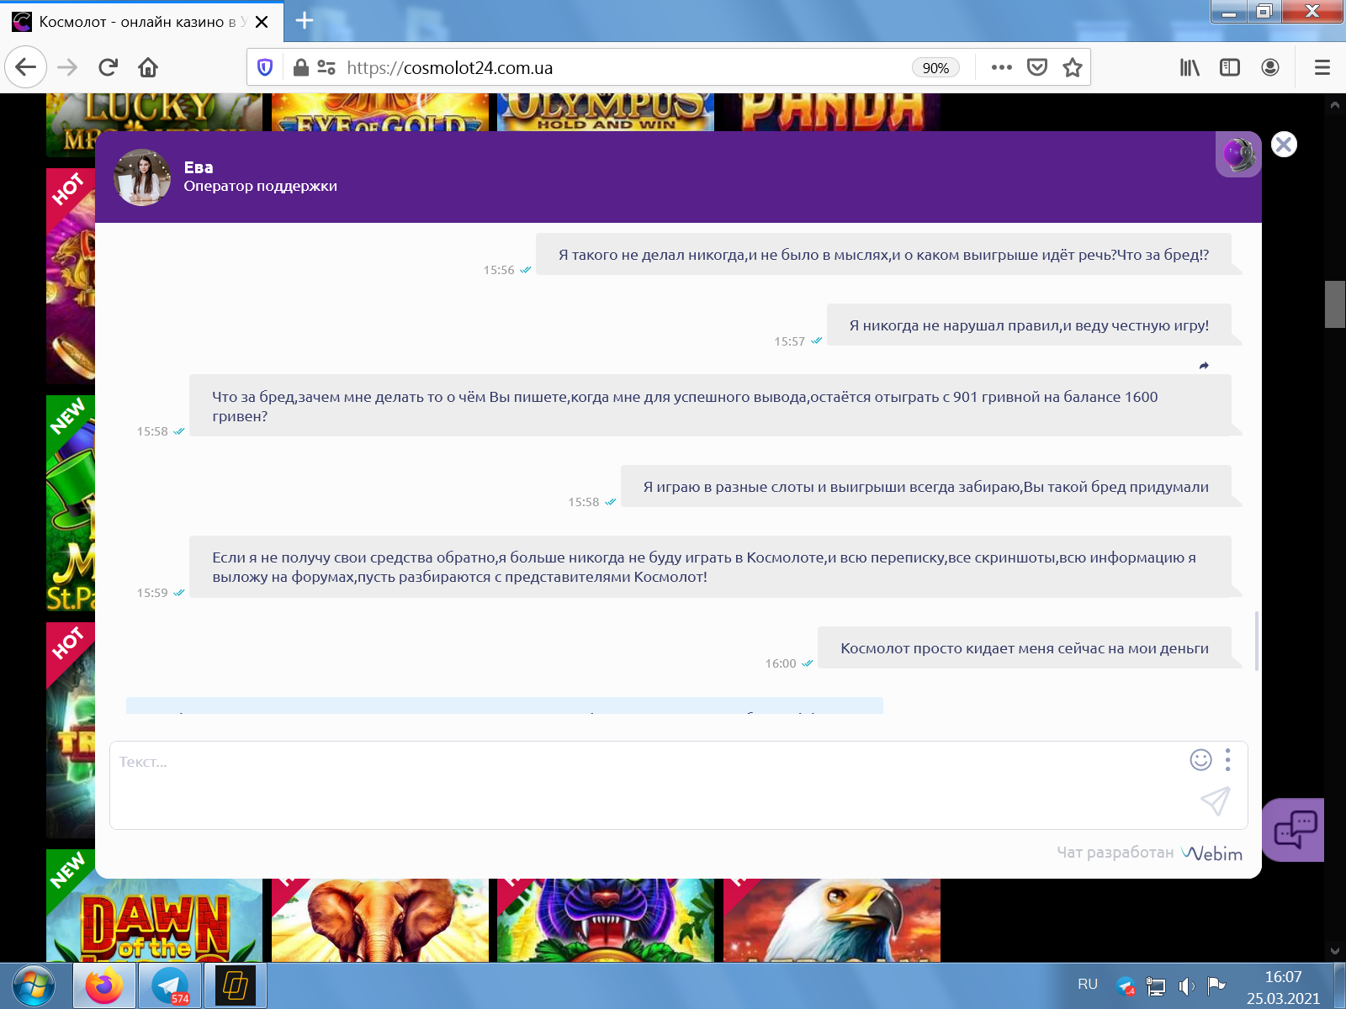Open the volume control in system tray
The image size is (1346, 1009).
click(1186, 986)
